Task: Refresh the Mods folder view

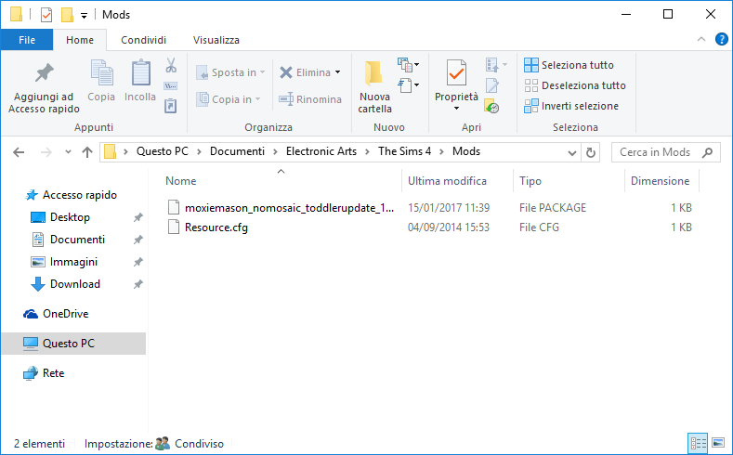Action: tap(591, 152)
